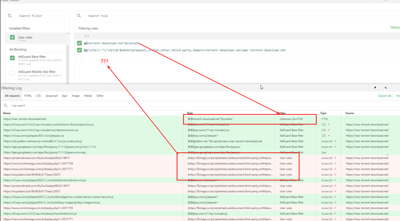Click link icon in lazy-images.min.js row

pos(335,202)
